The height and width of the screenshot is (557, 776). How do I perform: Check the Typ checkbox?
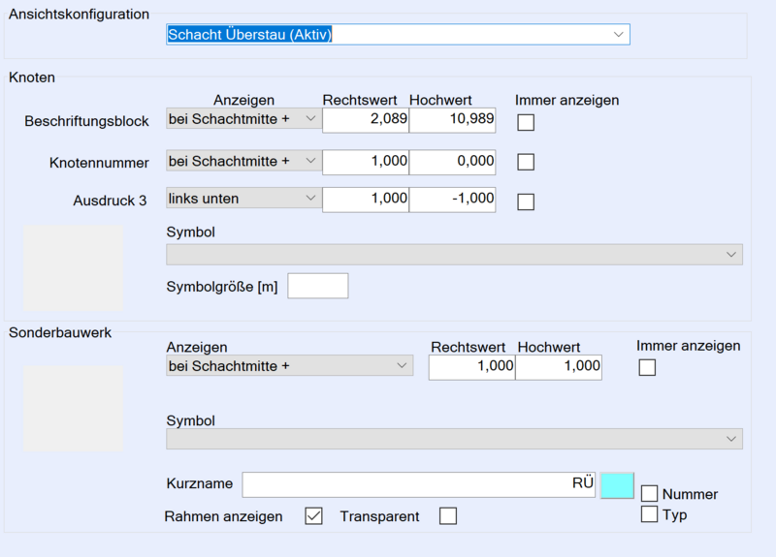(x=650, y=514)
